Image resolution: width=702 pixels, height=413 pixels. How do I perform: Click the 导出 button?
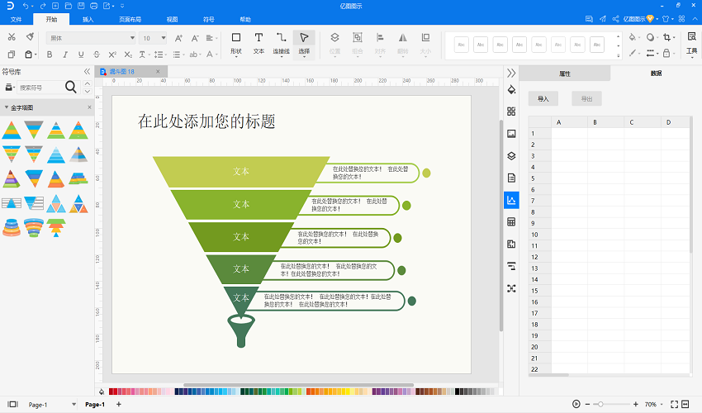pyautogui.click(x=586, y=98)
